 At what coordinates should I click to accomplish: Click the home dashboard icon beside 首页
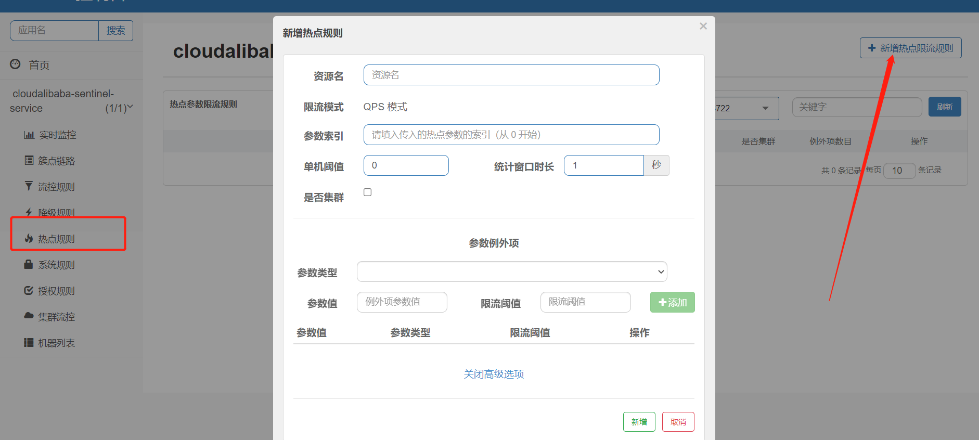point(16,64)
